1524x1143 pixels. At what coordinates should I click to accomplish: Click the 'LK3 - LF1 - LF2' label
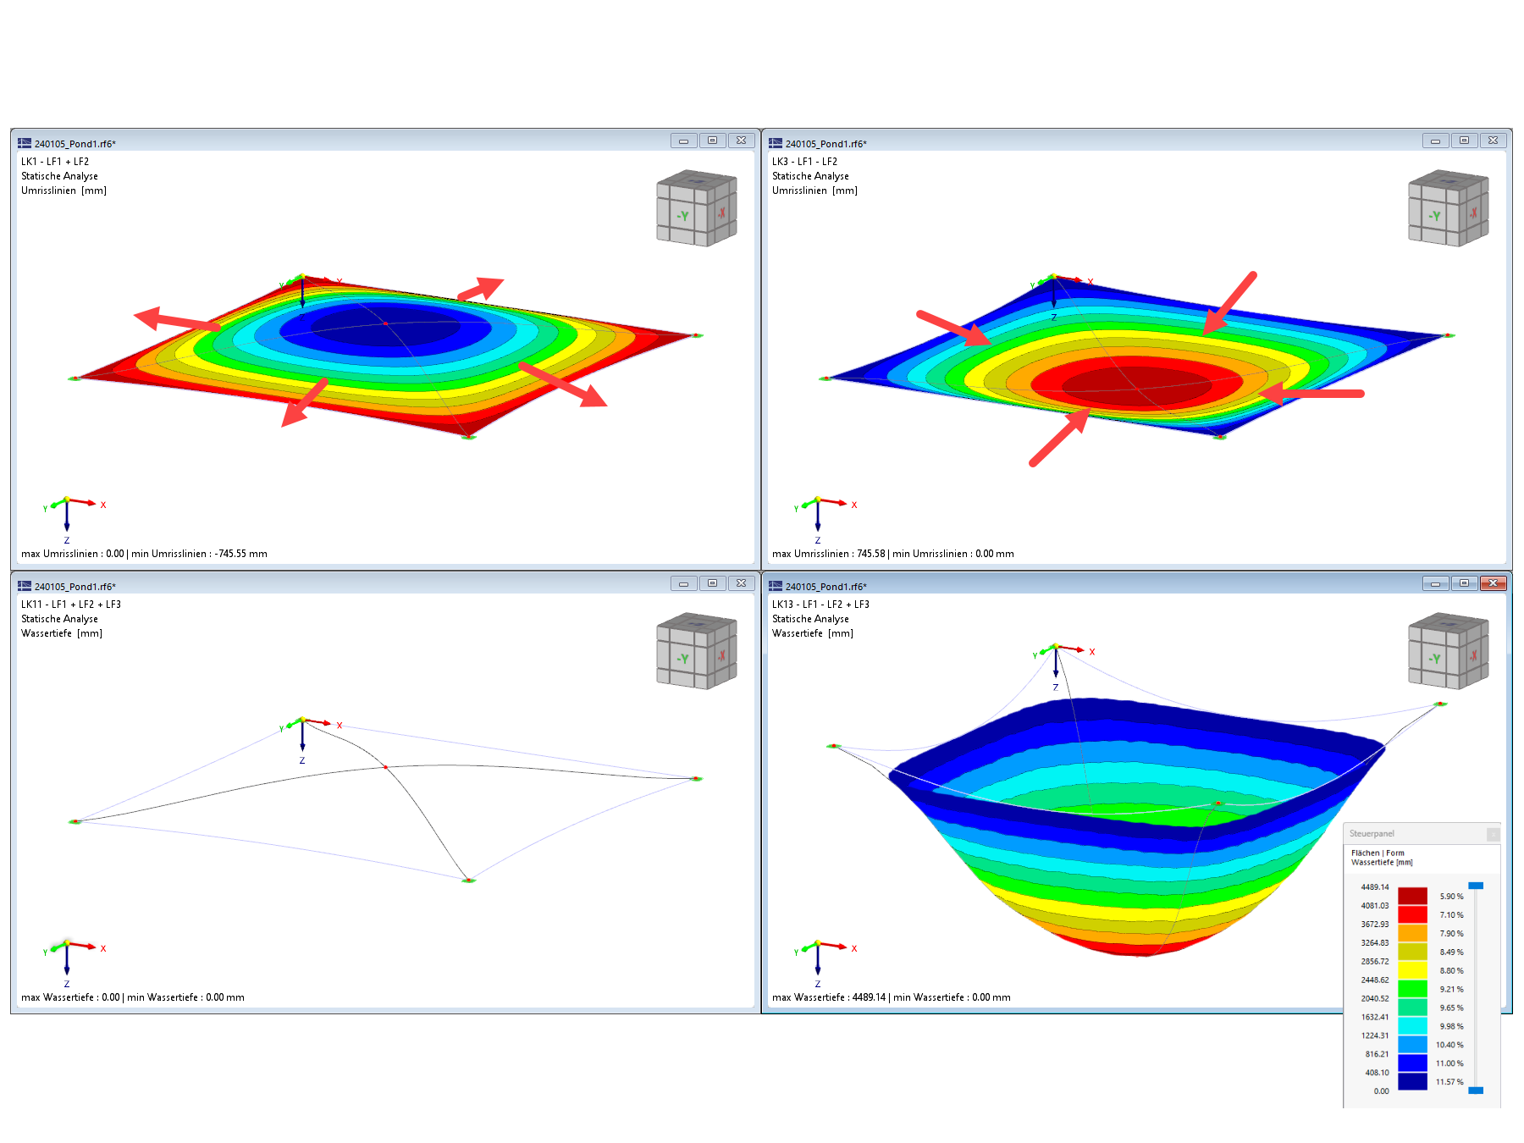pyautogui.click(x=804, y=162)
